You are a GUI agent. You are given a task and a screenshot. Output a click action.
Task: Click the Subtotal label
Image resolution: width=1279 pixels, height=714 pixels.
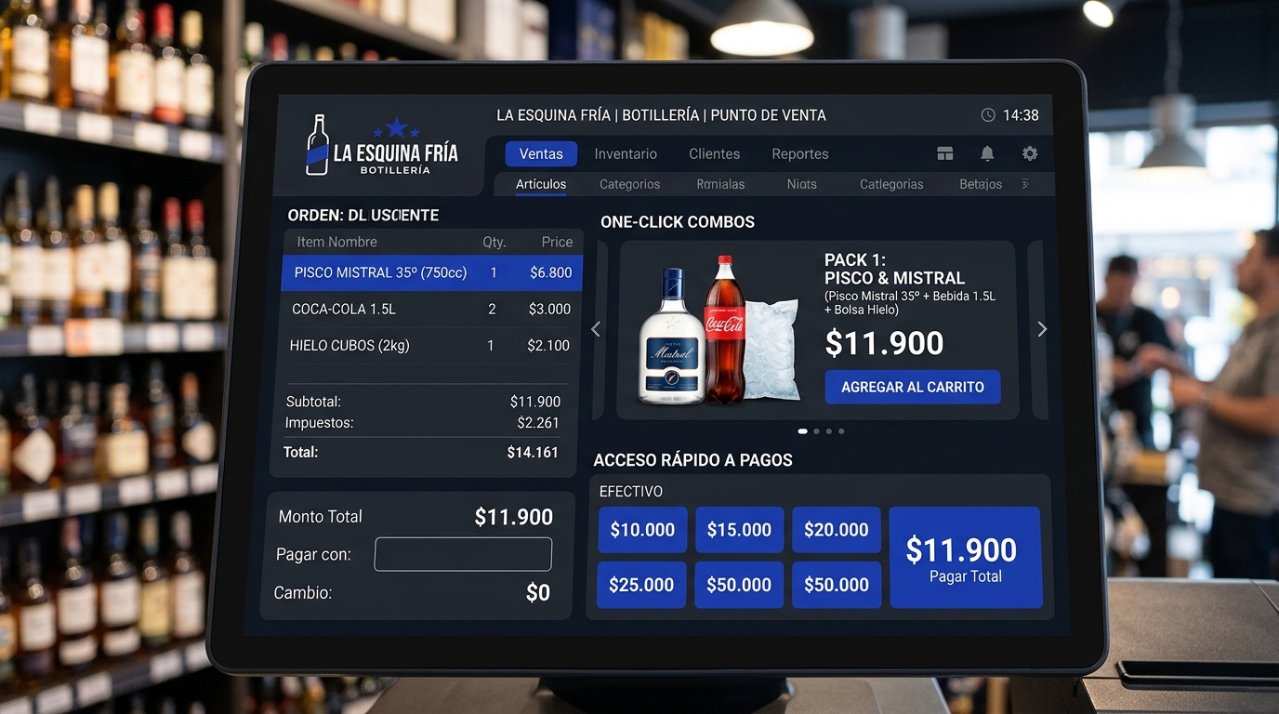point(313,402)
